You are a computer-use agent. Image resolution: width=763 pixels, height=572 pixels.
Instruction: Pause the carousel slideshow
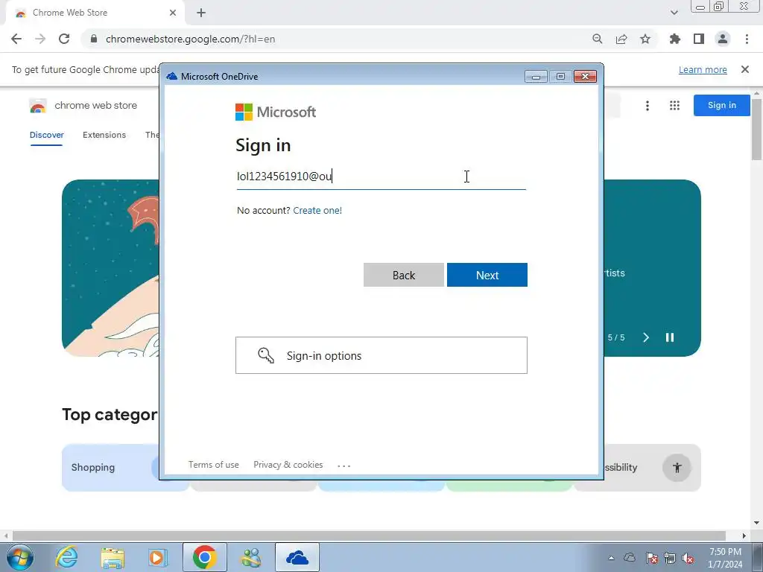point(670,337)
